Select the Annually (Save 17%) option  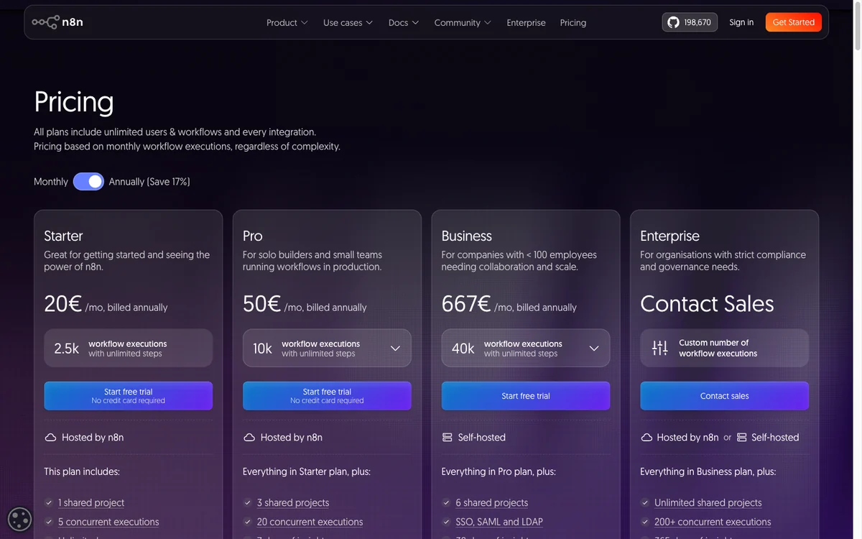click(x=149, y=182)
